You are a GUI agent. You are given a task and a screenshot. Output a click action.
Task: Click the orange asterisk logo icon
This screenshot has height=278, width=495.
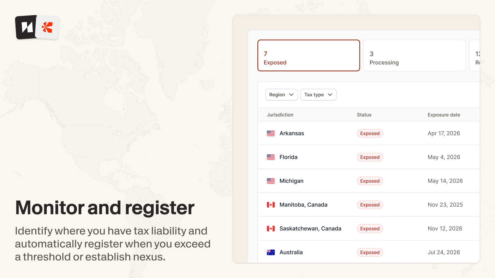47,27
